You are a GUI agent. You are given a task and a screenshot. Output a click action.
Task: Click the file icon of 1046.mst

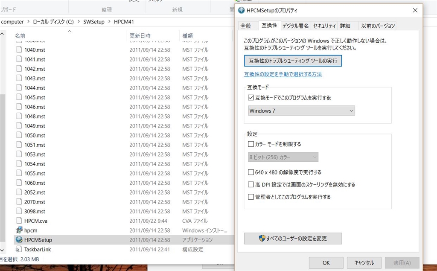tap(19, 107)
